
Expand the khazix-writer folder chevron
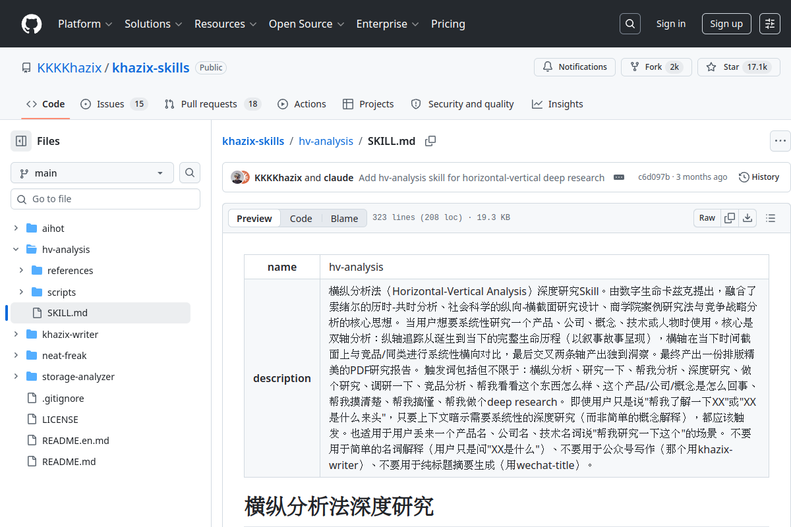16,335
